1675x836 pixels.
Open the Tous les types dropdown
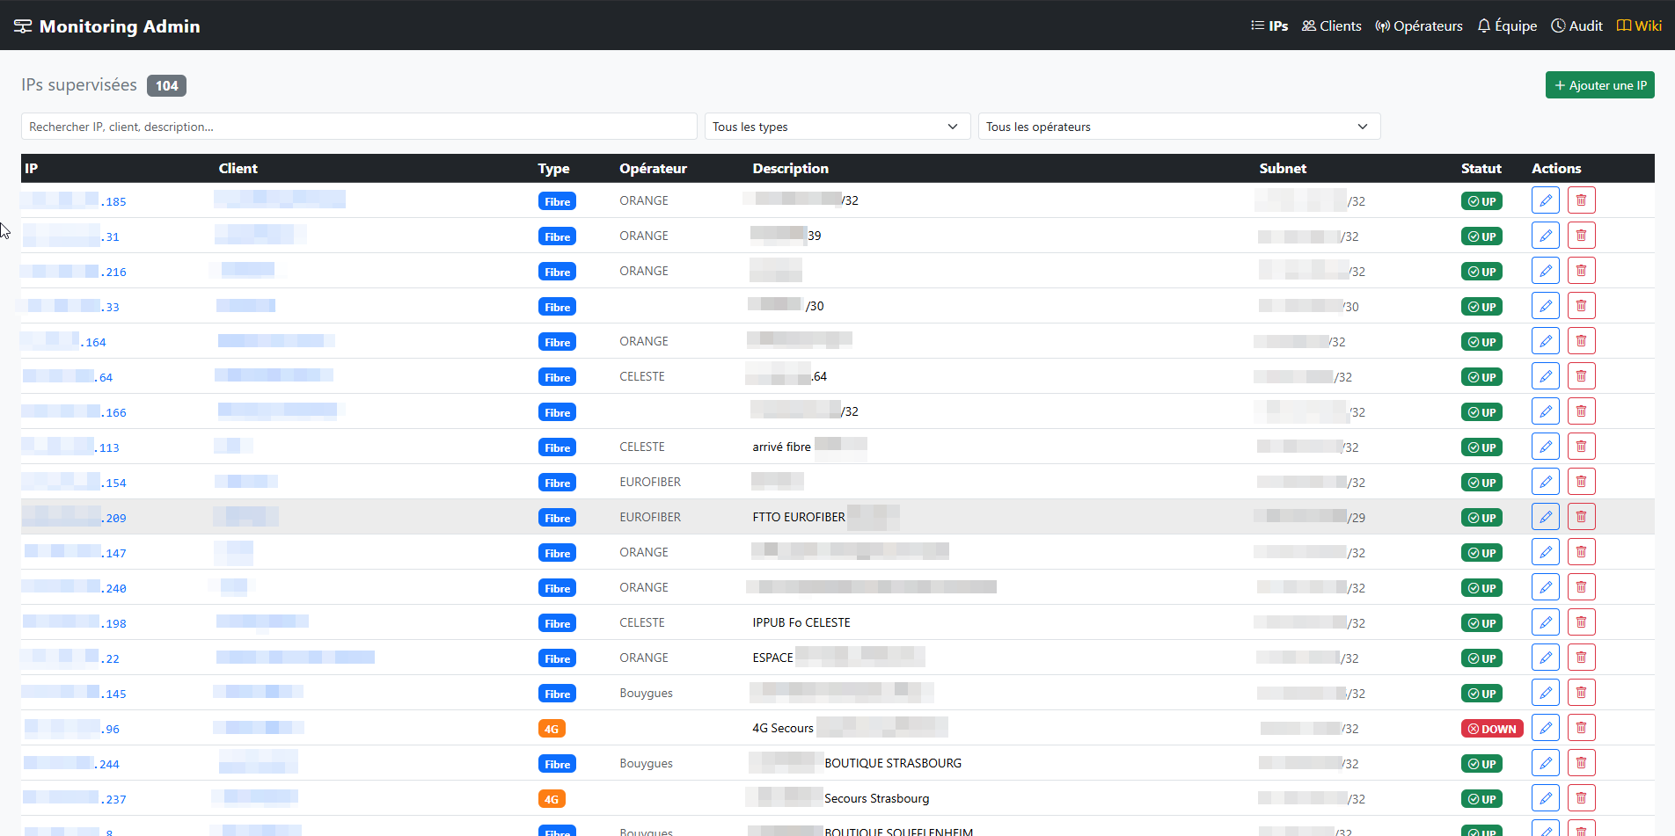coord(837,127)
